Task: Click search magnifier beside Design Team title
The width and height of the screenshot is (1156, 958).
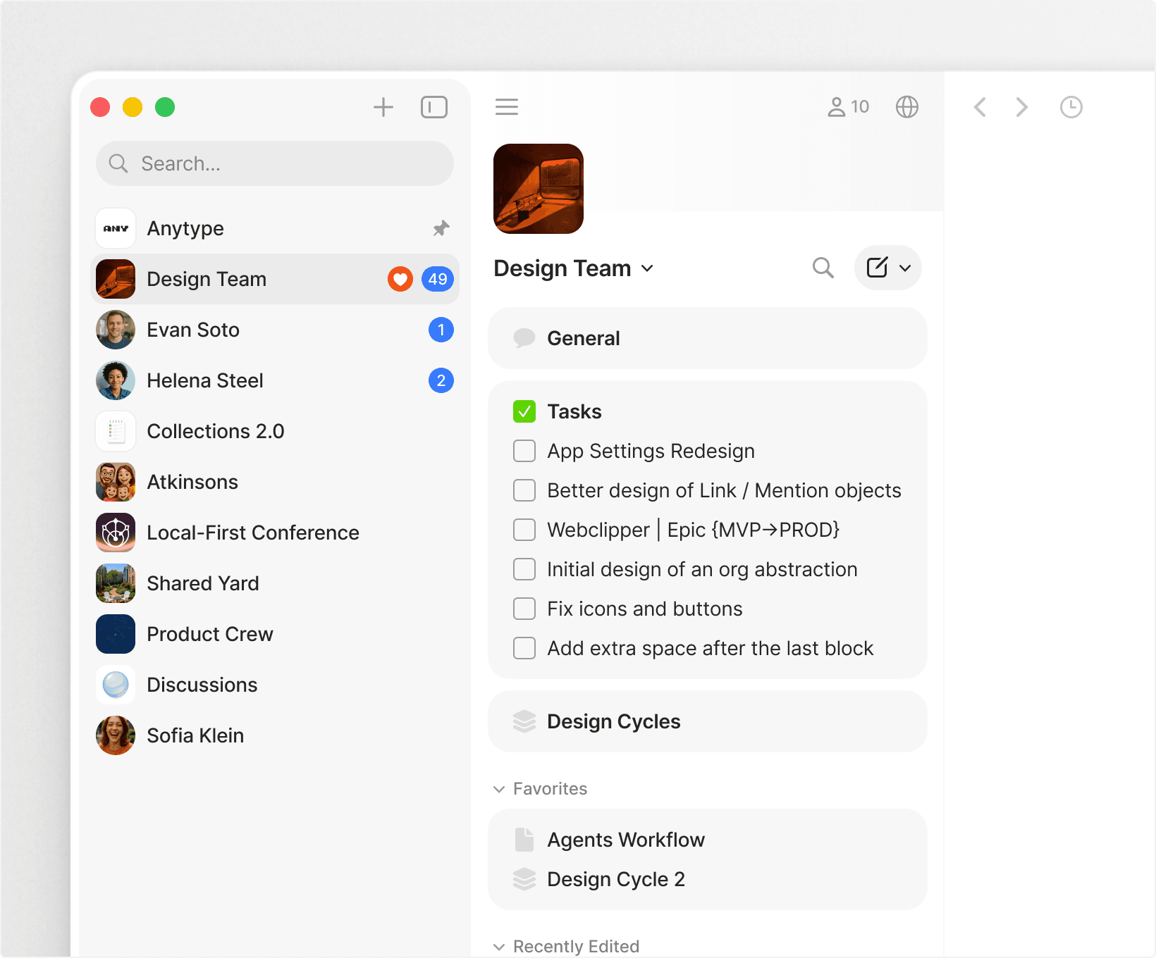Action: pyautogui.click(x=823, y=268)
